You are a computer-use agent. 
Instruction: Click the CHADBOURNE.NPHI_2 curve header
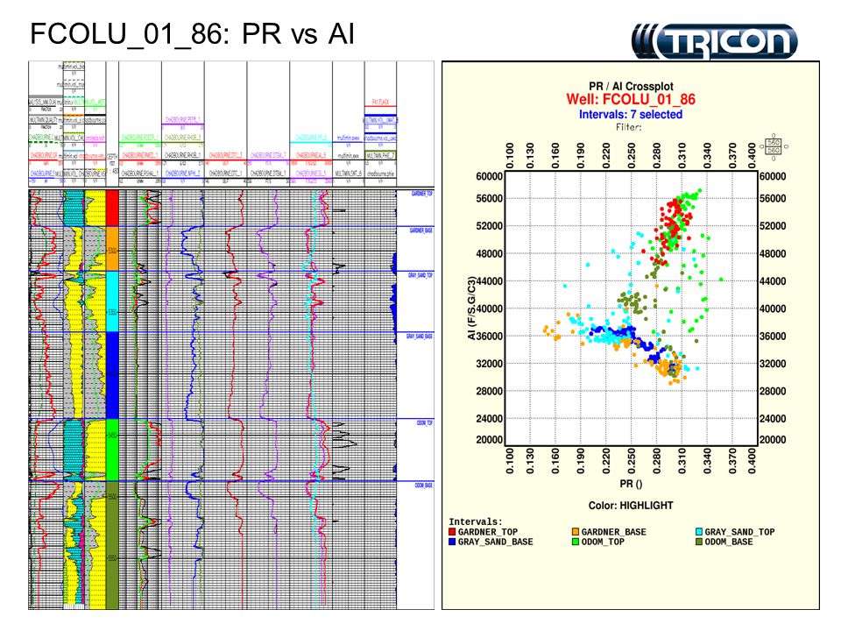tap(183, 174)
